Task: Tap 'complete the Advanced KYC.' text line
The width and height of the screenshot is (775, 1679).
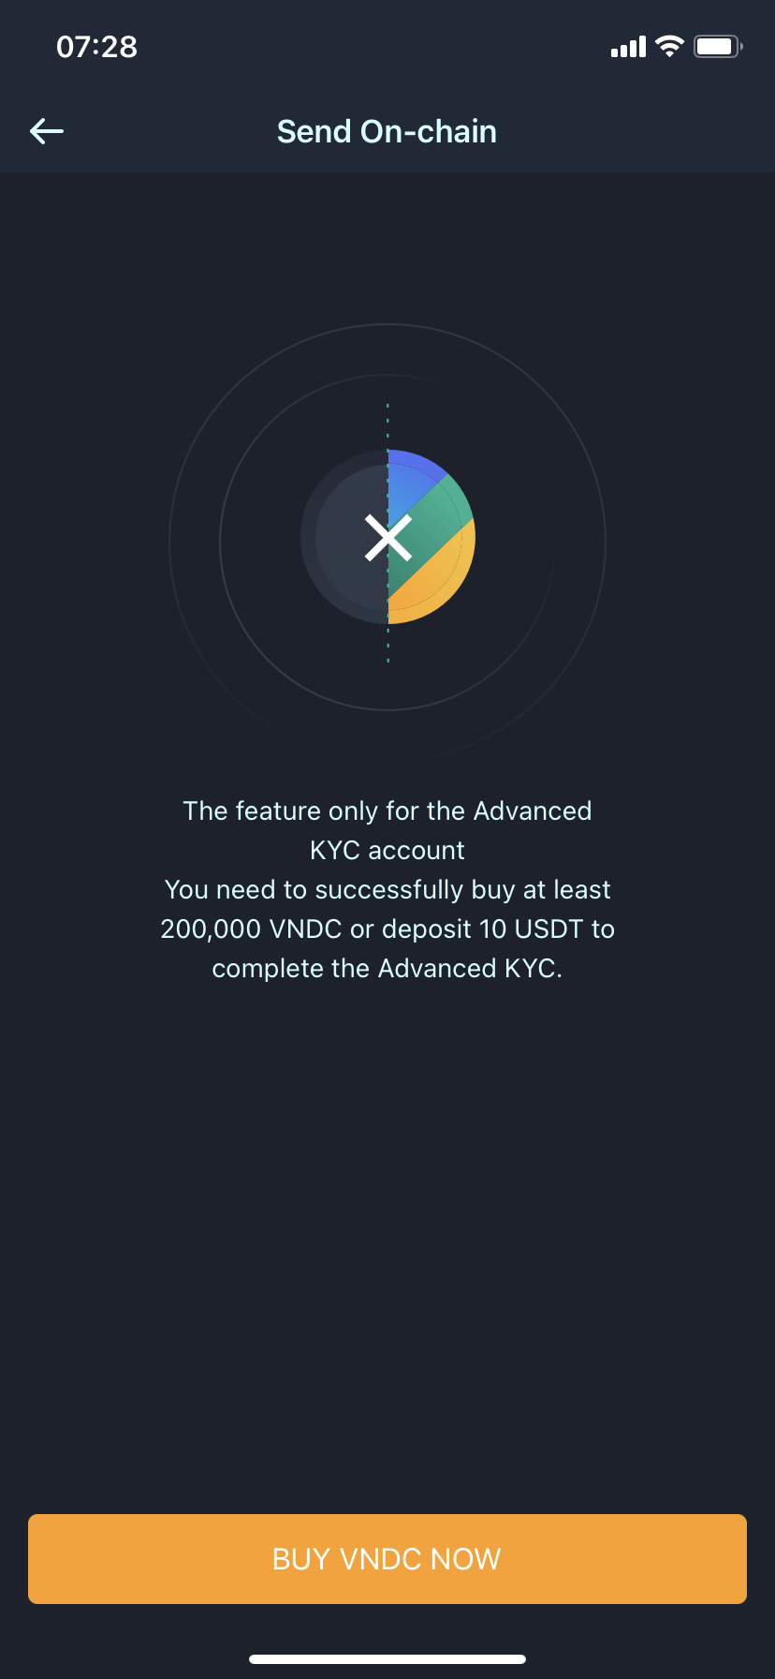Action: click(387, 968)
